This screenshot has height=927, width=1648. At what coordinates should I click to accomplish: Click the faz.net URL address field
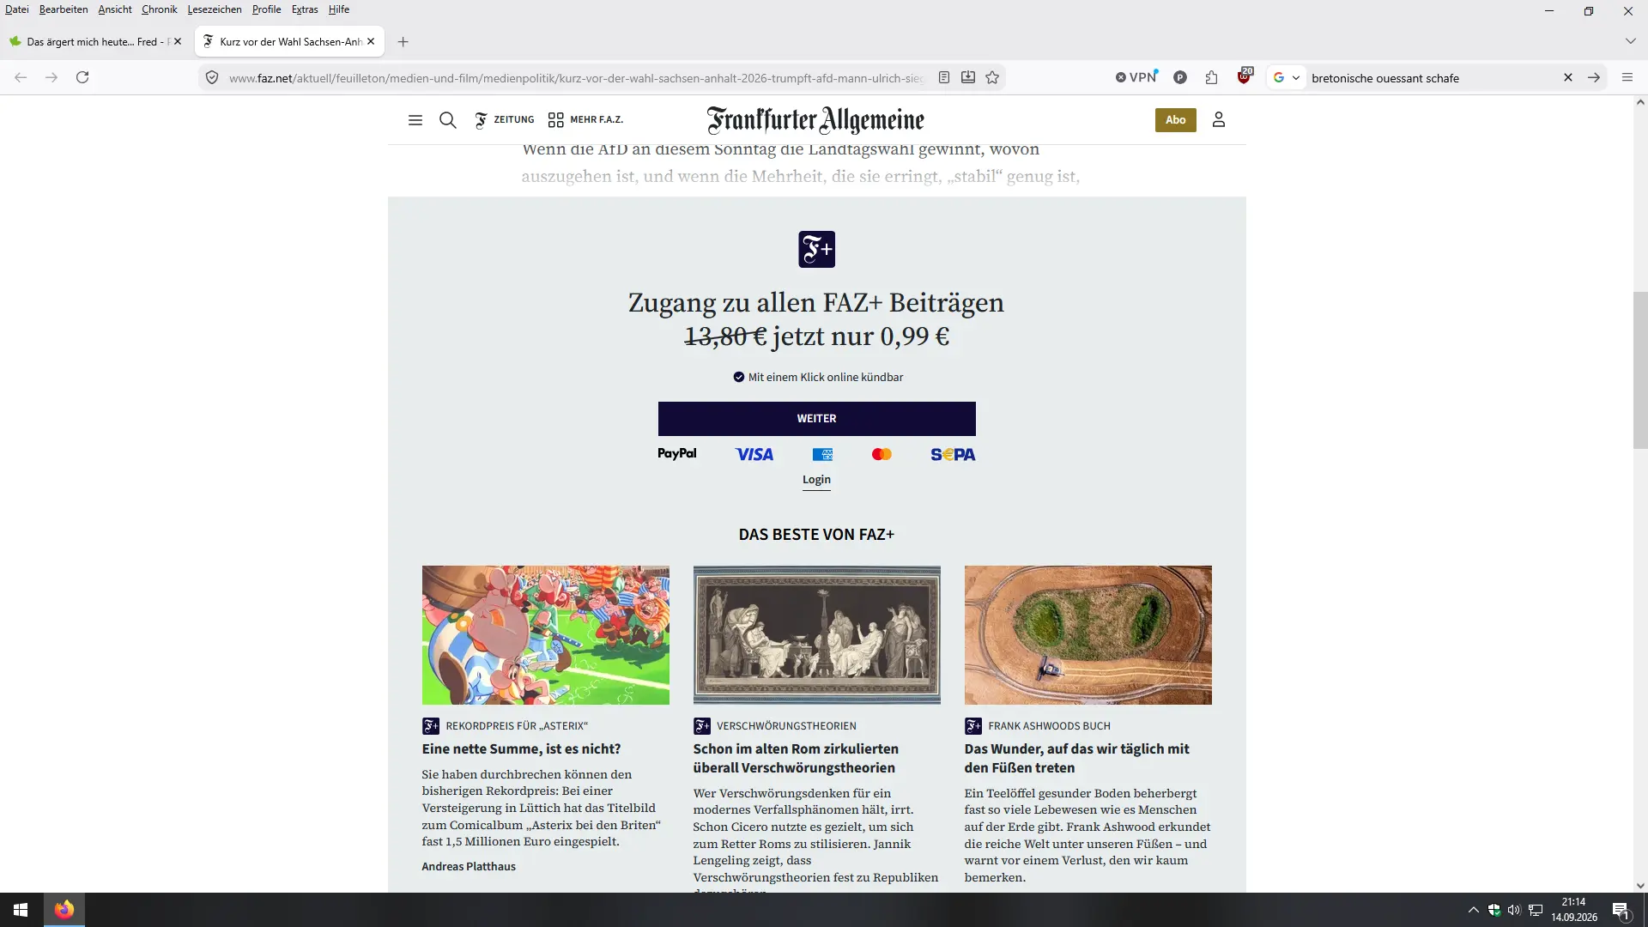click(x=577, y=78)
